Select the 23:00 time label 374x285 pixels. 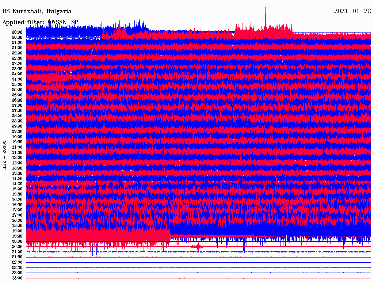click(x=17, y=273)
